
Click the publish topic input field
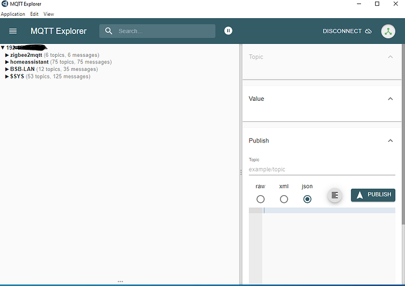click(x=322, y=169)
